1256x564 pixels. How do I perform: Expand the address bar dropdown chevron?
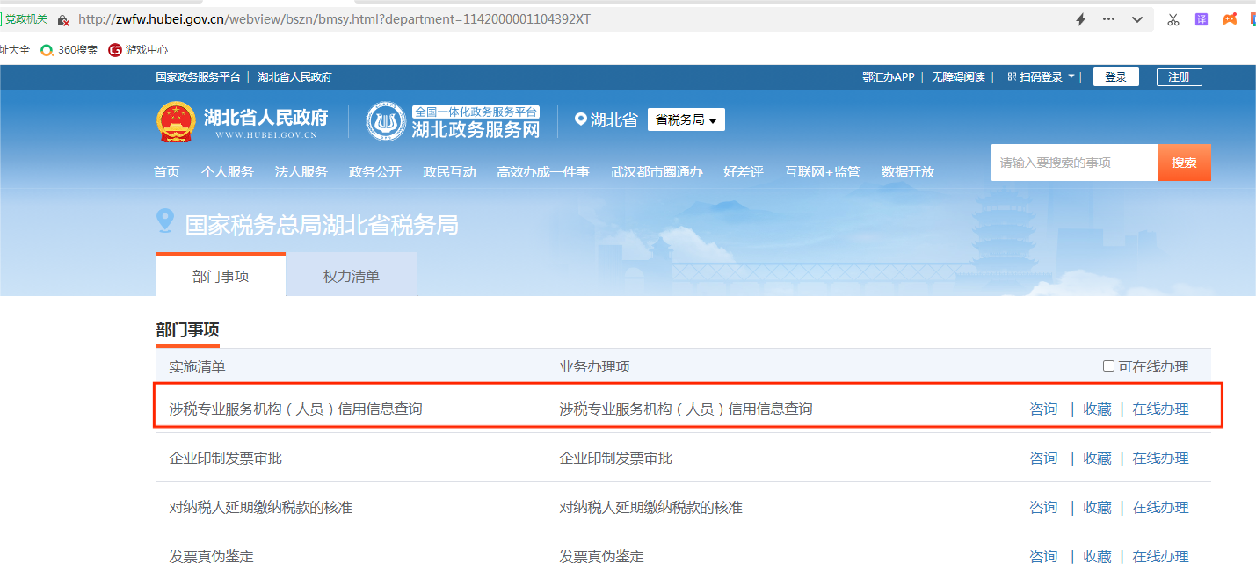point(1136,19)
